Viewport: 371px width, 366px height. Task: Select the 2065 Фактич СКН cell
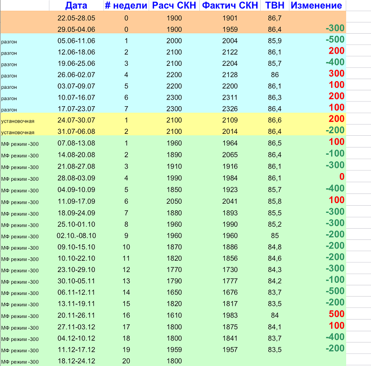tap(230, 155)
